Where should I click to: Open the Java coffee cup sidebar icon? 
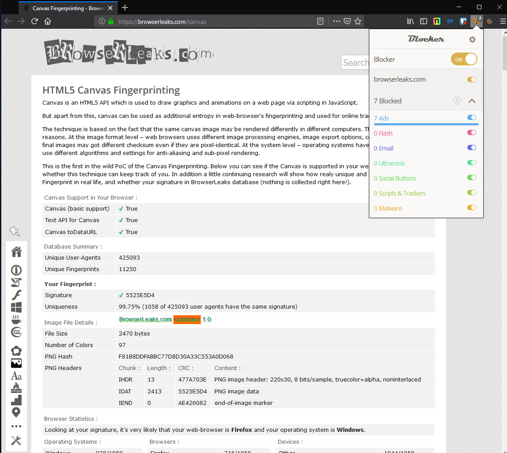coord(16,319)
